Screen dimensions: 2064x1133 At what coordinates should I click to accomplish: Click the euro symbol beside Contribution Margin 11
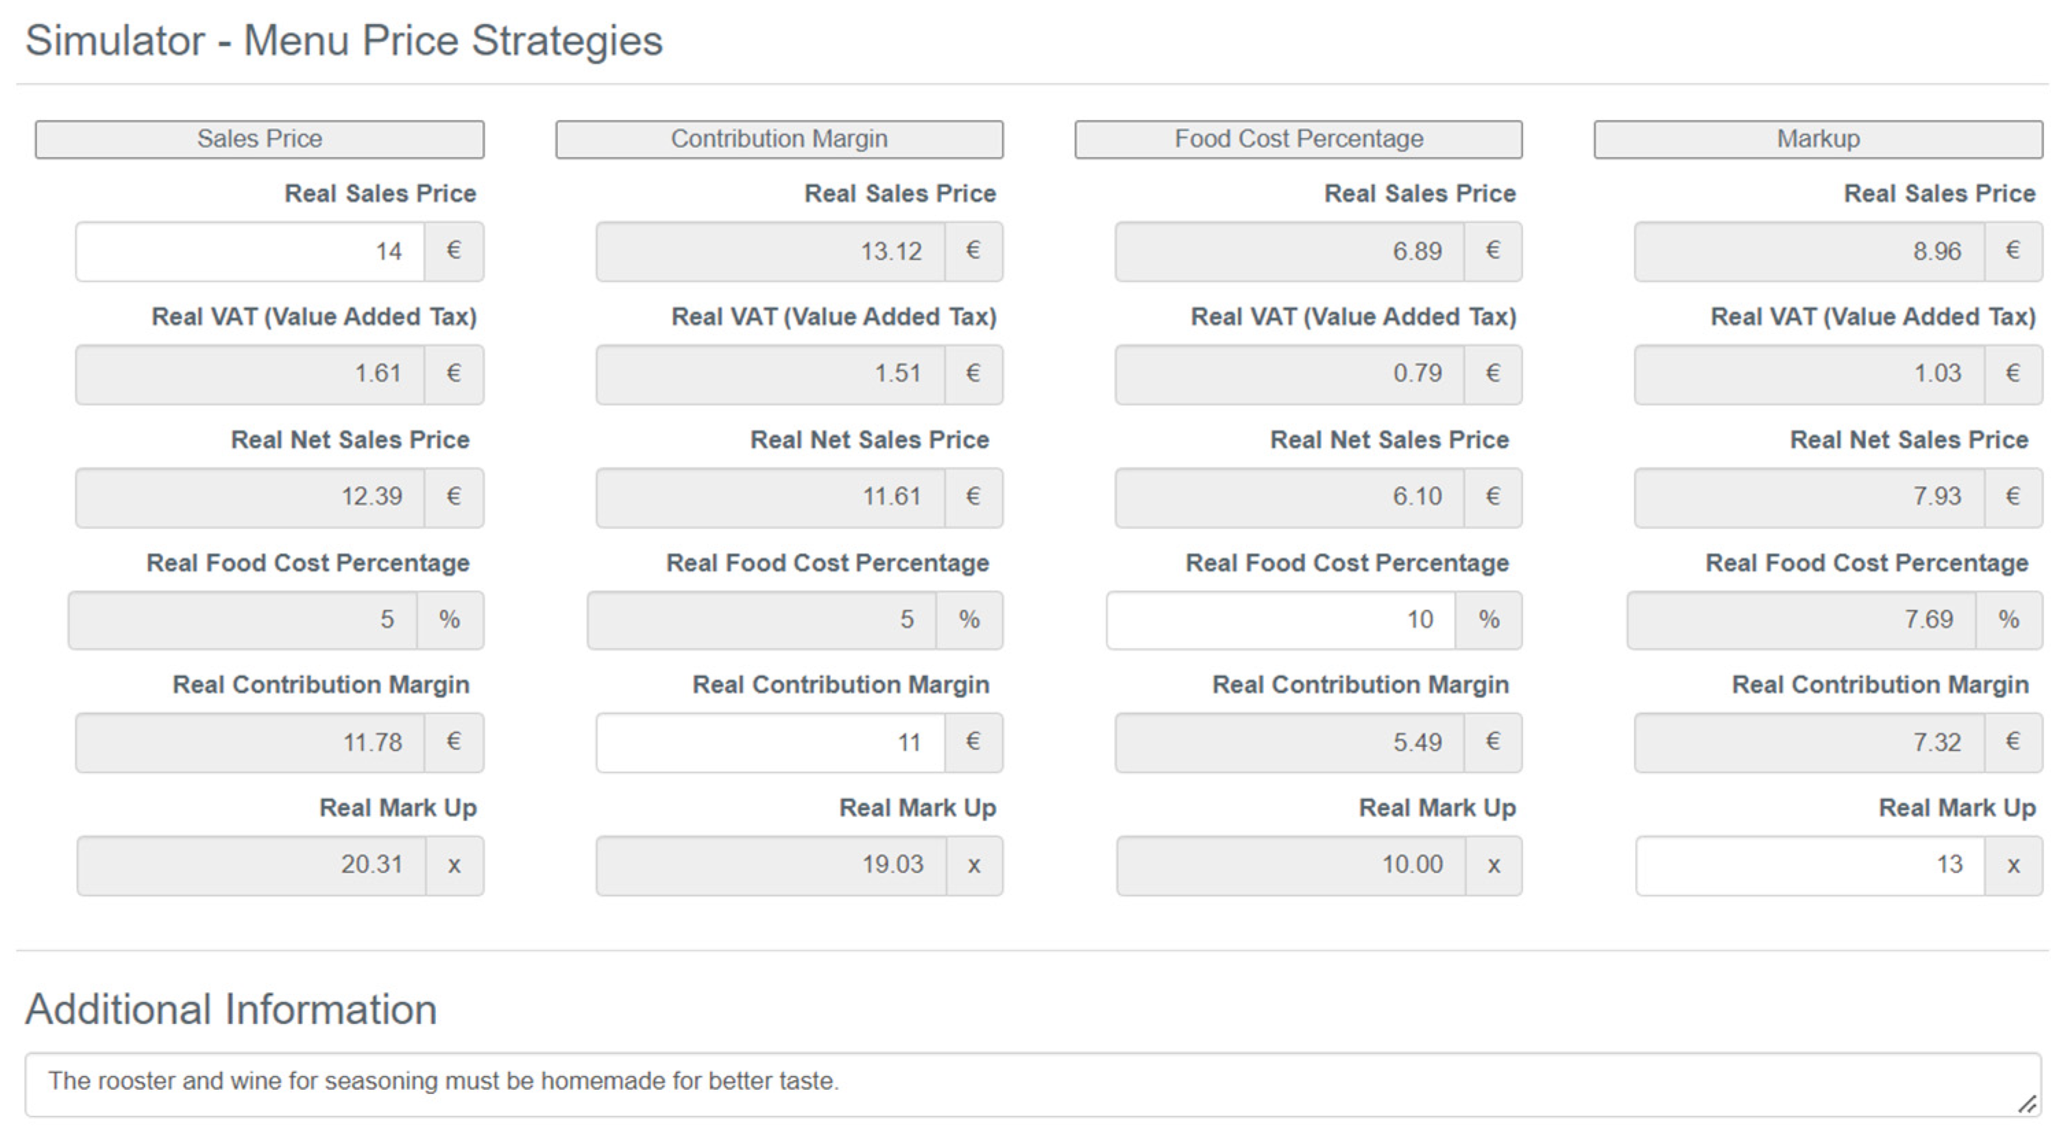[973, 743]
